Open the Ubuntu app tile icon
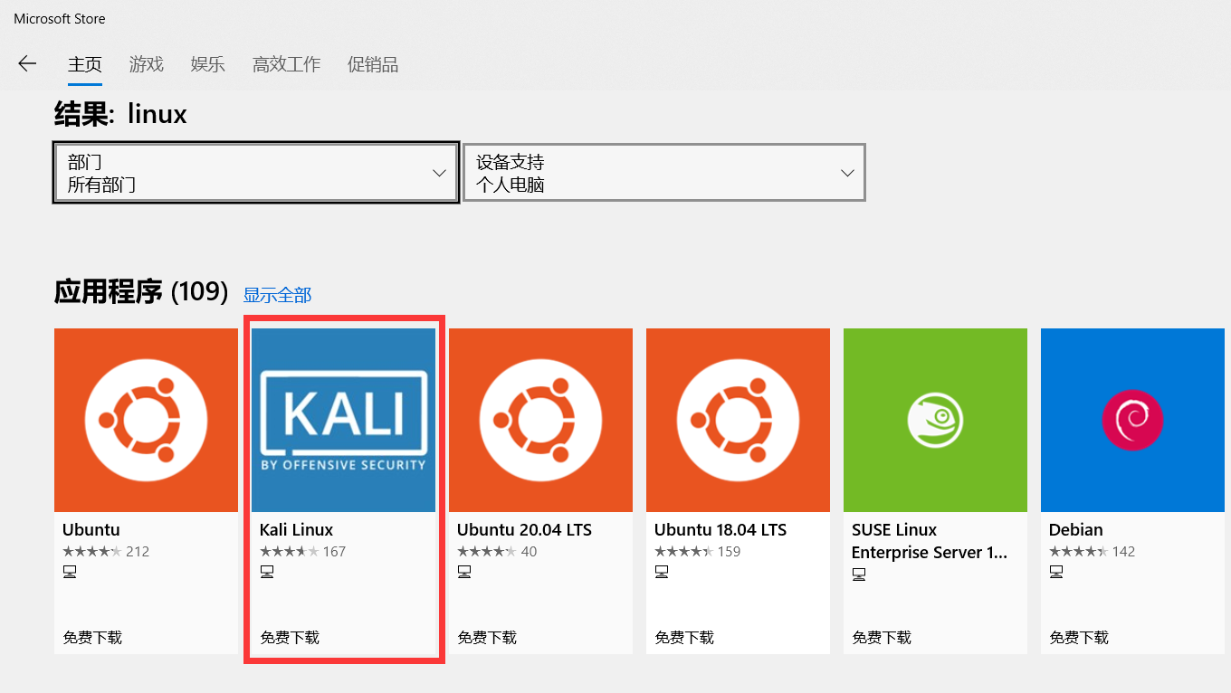1231x693 pixels. [x=146, y=420]
